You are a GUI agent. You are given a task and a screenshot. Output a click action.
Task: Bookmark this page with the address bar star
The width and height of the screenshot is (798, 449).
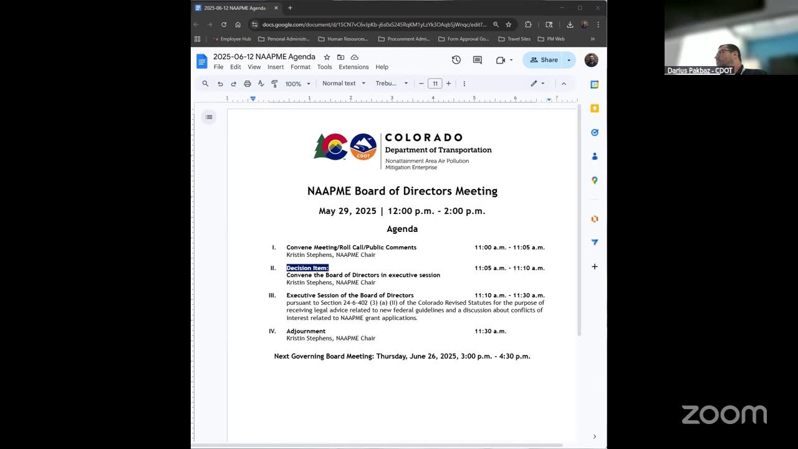click(x=509, y=24)
